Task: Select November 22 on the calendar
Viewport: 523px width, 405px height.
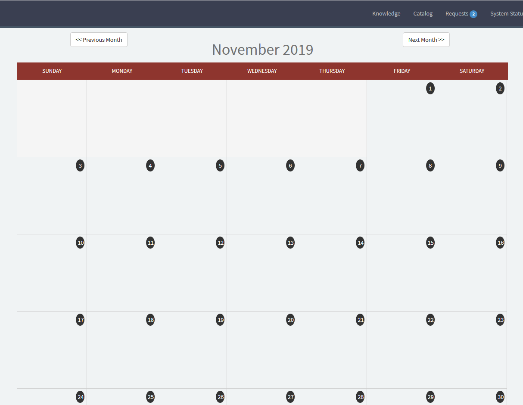Action: pos(430,320)
